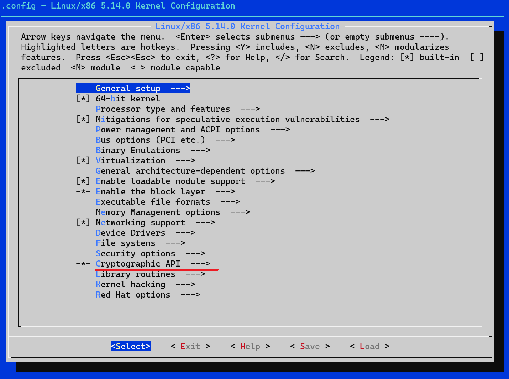509x379 pixels.
Task: Open the File systems submenu
Action: click(x=125, y=243)
